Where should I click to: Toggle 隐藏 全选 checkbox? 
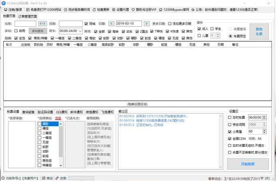pos(16,38)
